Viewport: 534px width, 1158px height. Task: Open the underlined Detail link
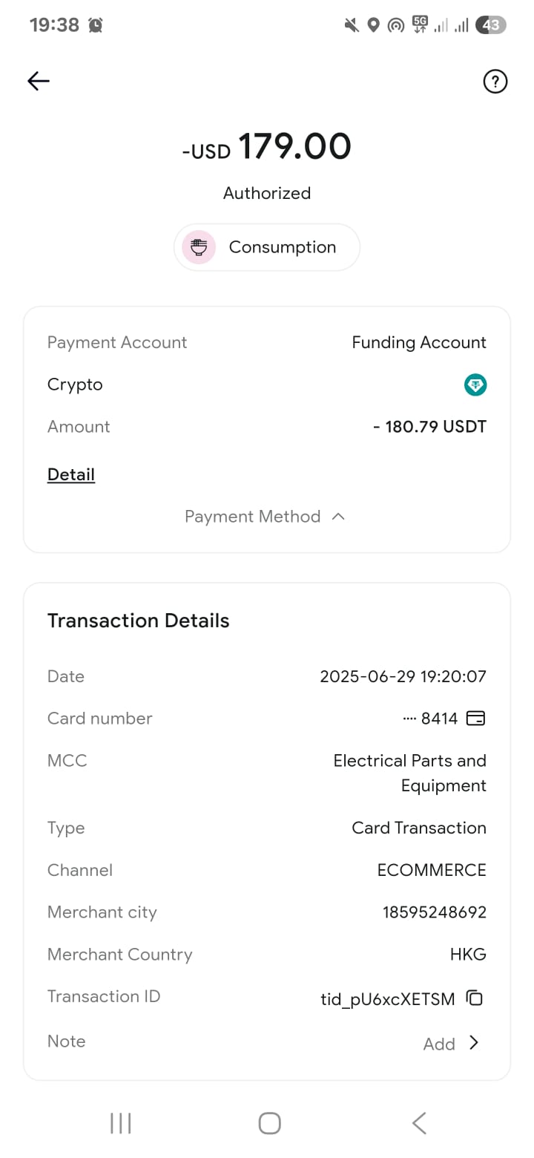pos(71,474)
